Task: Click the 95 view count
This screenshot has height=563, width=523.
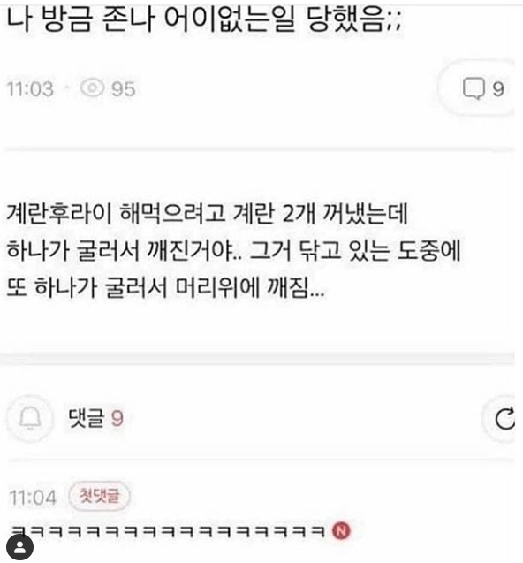Action: coord(124,89)
